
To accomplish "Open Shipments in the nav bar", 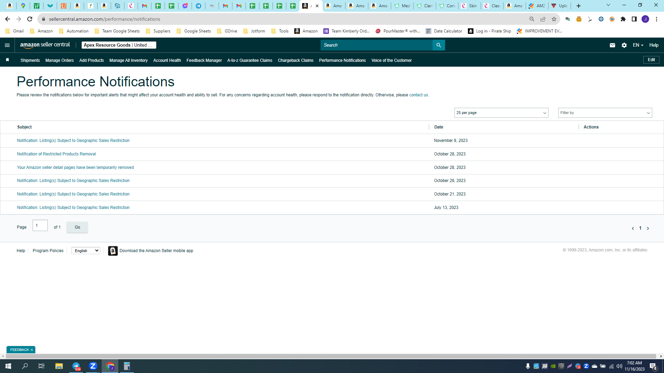I will point(30,60).
